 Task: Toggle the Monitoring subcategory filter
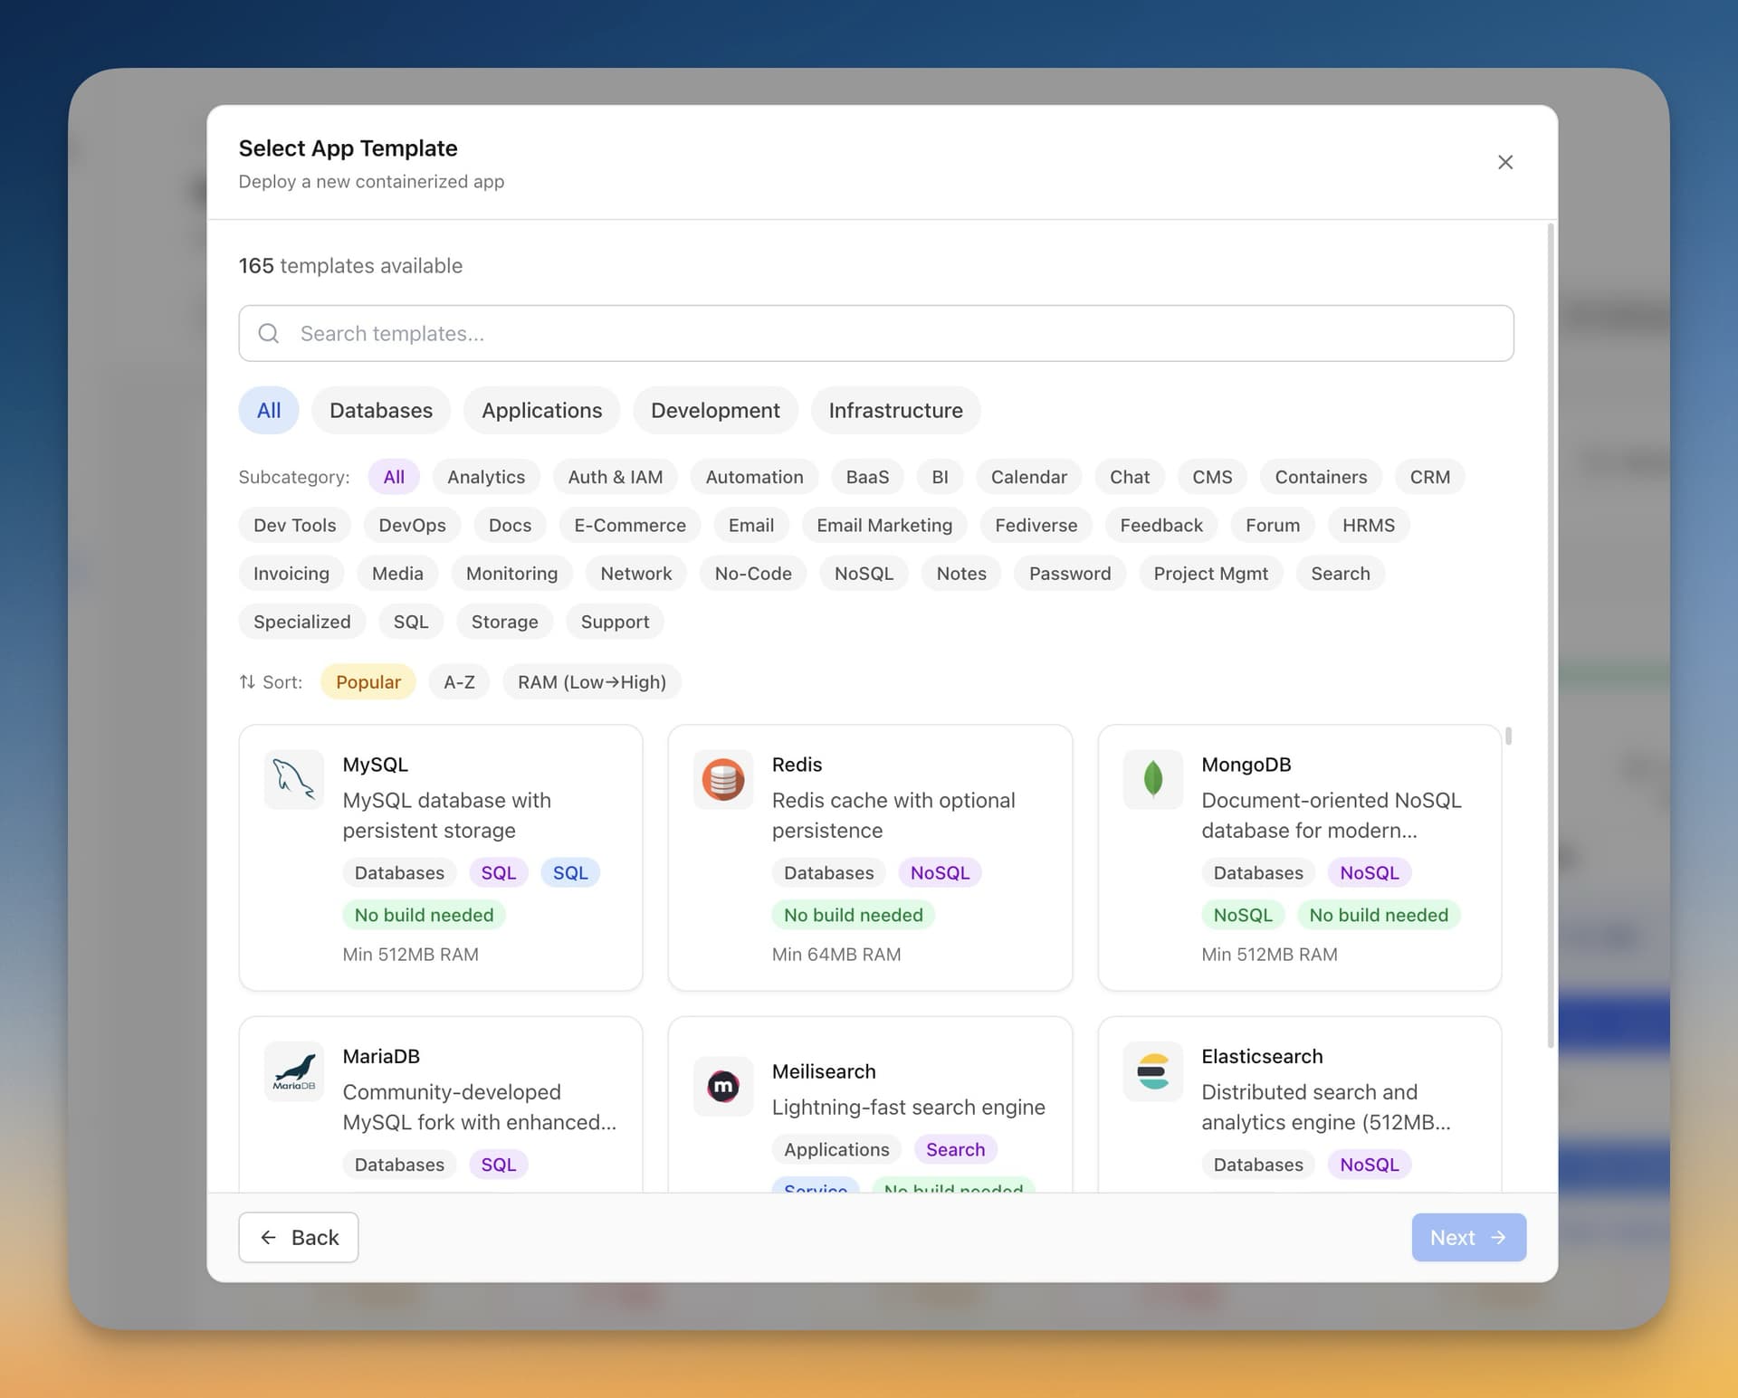(x=511, y=573)
